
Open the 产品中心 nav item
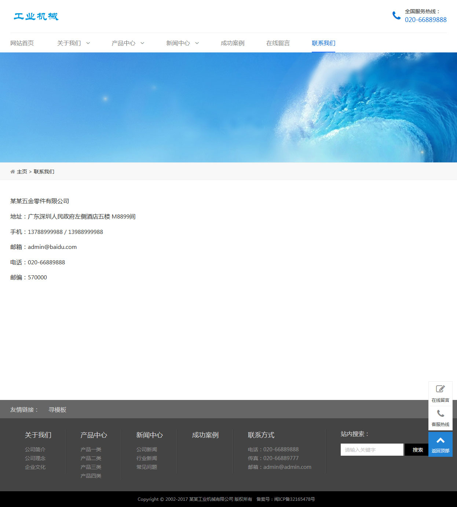(124, 43)
